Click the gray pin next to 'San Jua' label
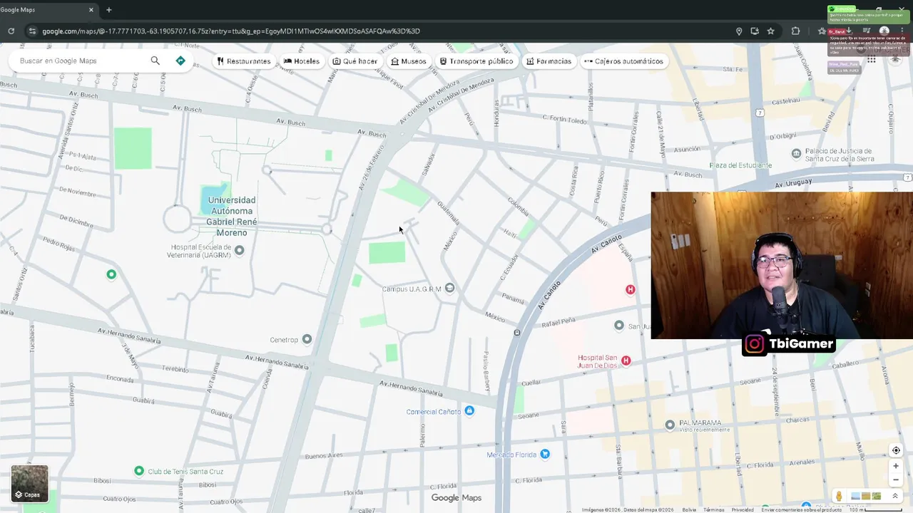The height and width of the screenshot is (513, 913). 619,325
